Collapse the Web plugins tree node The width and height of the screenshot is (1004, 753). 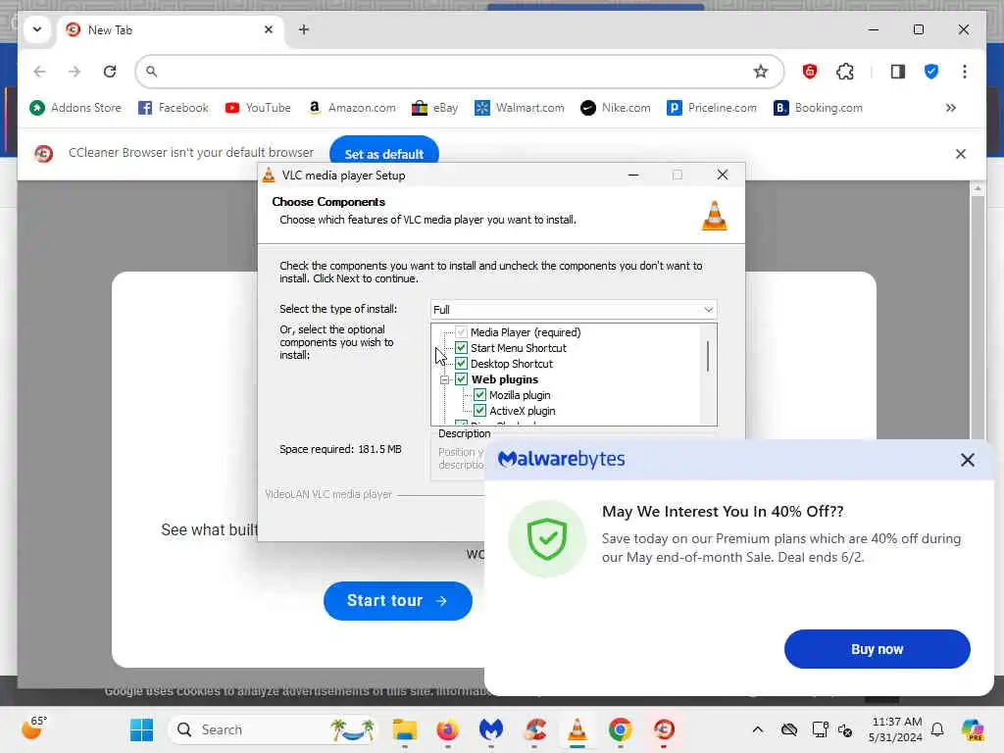click(x=444, y=379)
